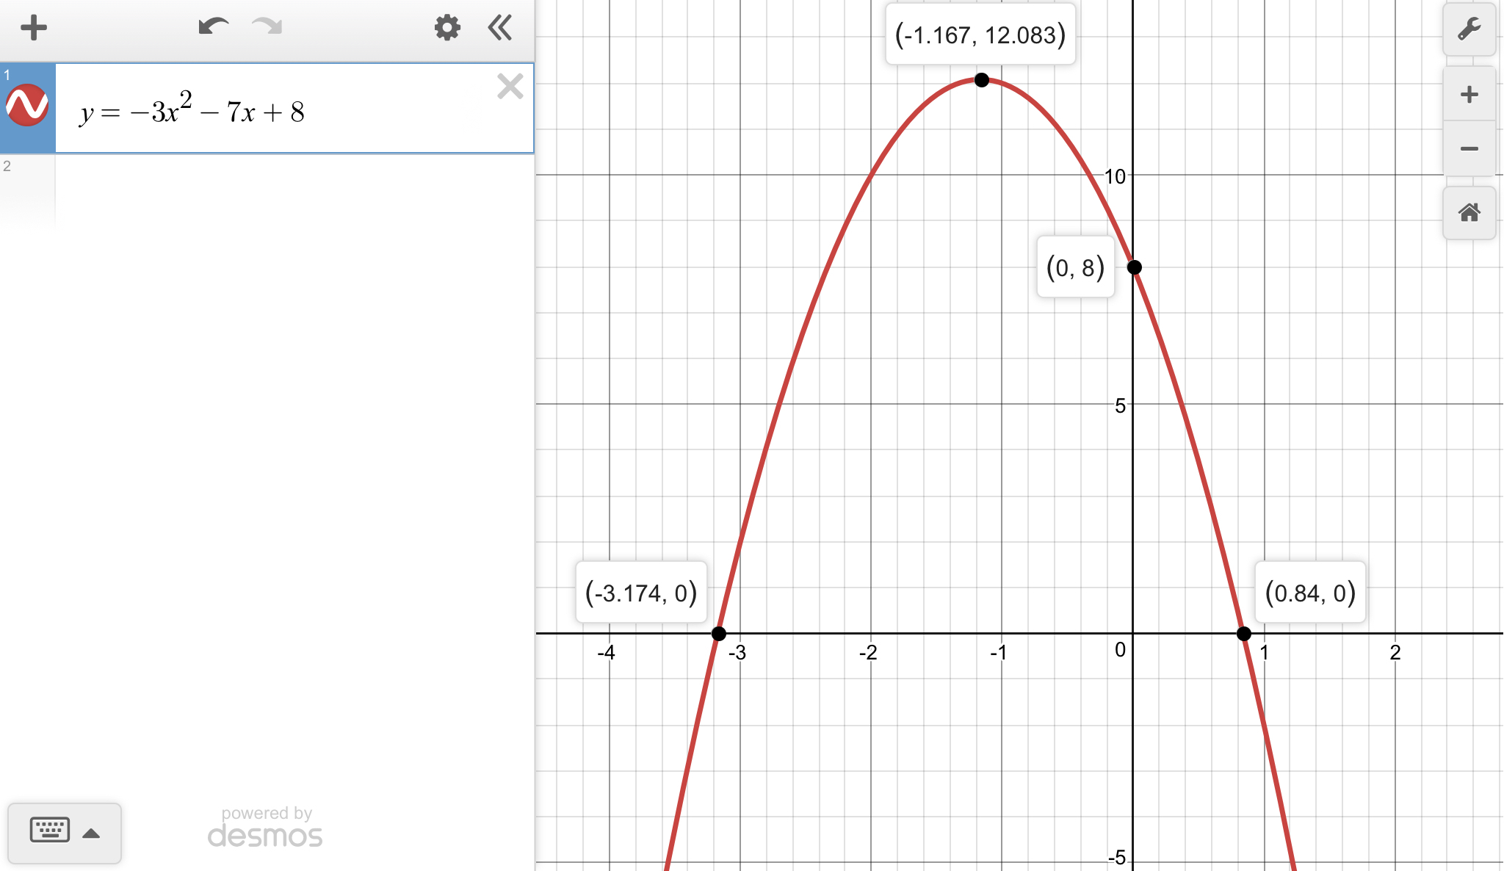Click the redo arrow icon

[x=267, y=28]
